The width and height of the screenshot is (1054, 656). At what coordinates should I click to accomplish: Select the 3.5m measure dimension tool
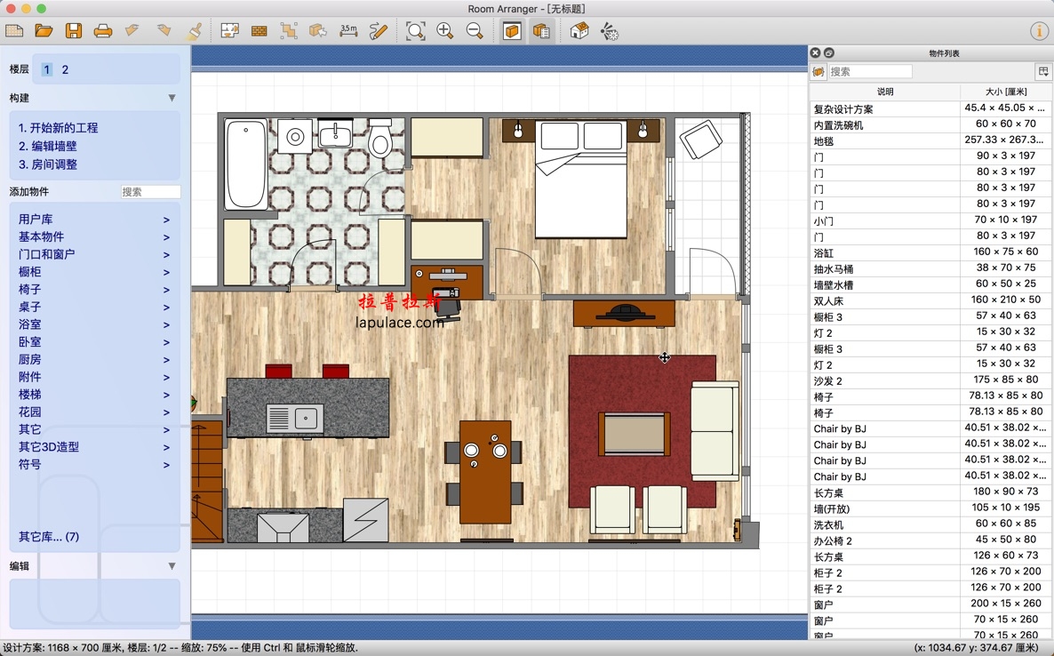click(348, 31)
